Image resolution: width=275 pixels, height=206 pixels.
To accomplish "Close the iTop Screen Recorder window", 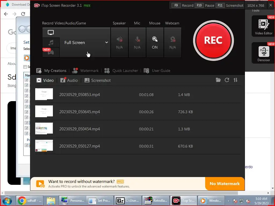I will pyautogui.click(x=271, y=5).
